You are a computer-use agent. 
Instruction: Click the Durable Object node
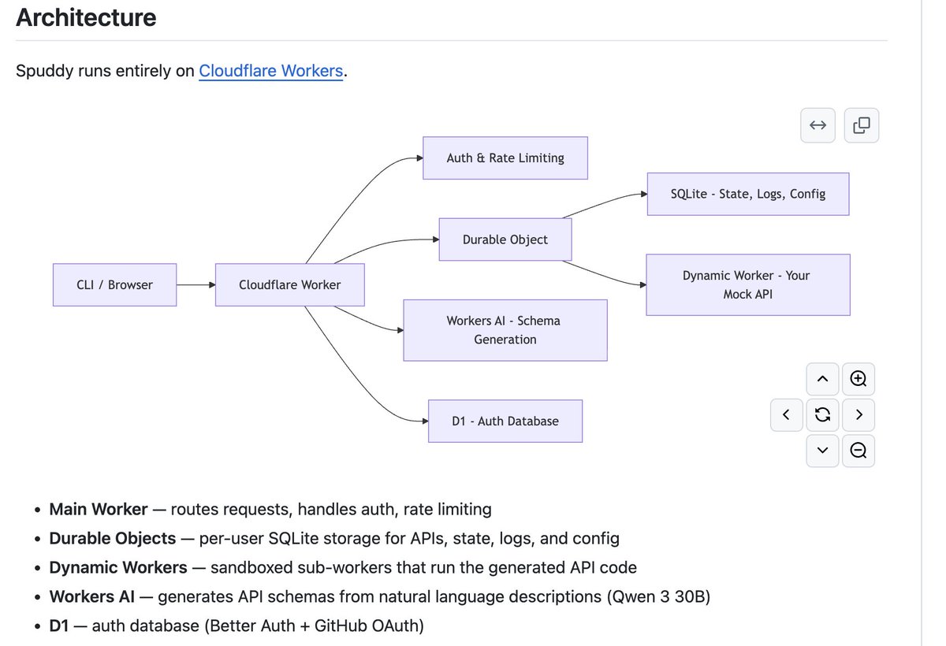click(x=505, y=239)
